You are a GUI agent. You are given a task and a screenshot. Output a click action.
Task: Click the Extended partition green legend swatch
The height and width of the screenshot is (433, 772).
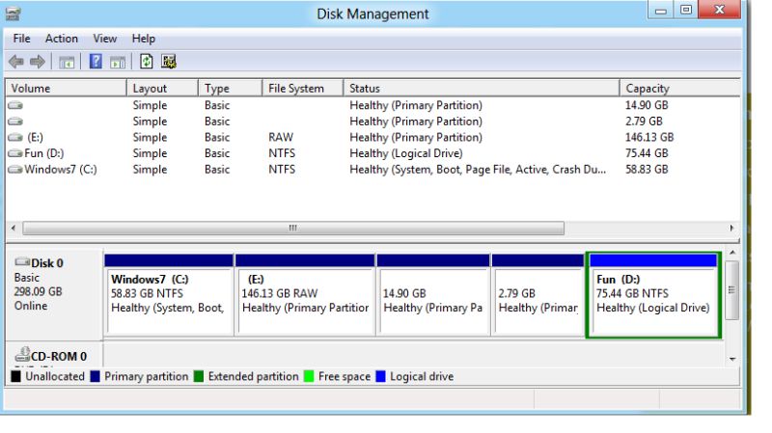pyautogui.click(x=199, y=376)
